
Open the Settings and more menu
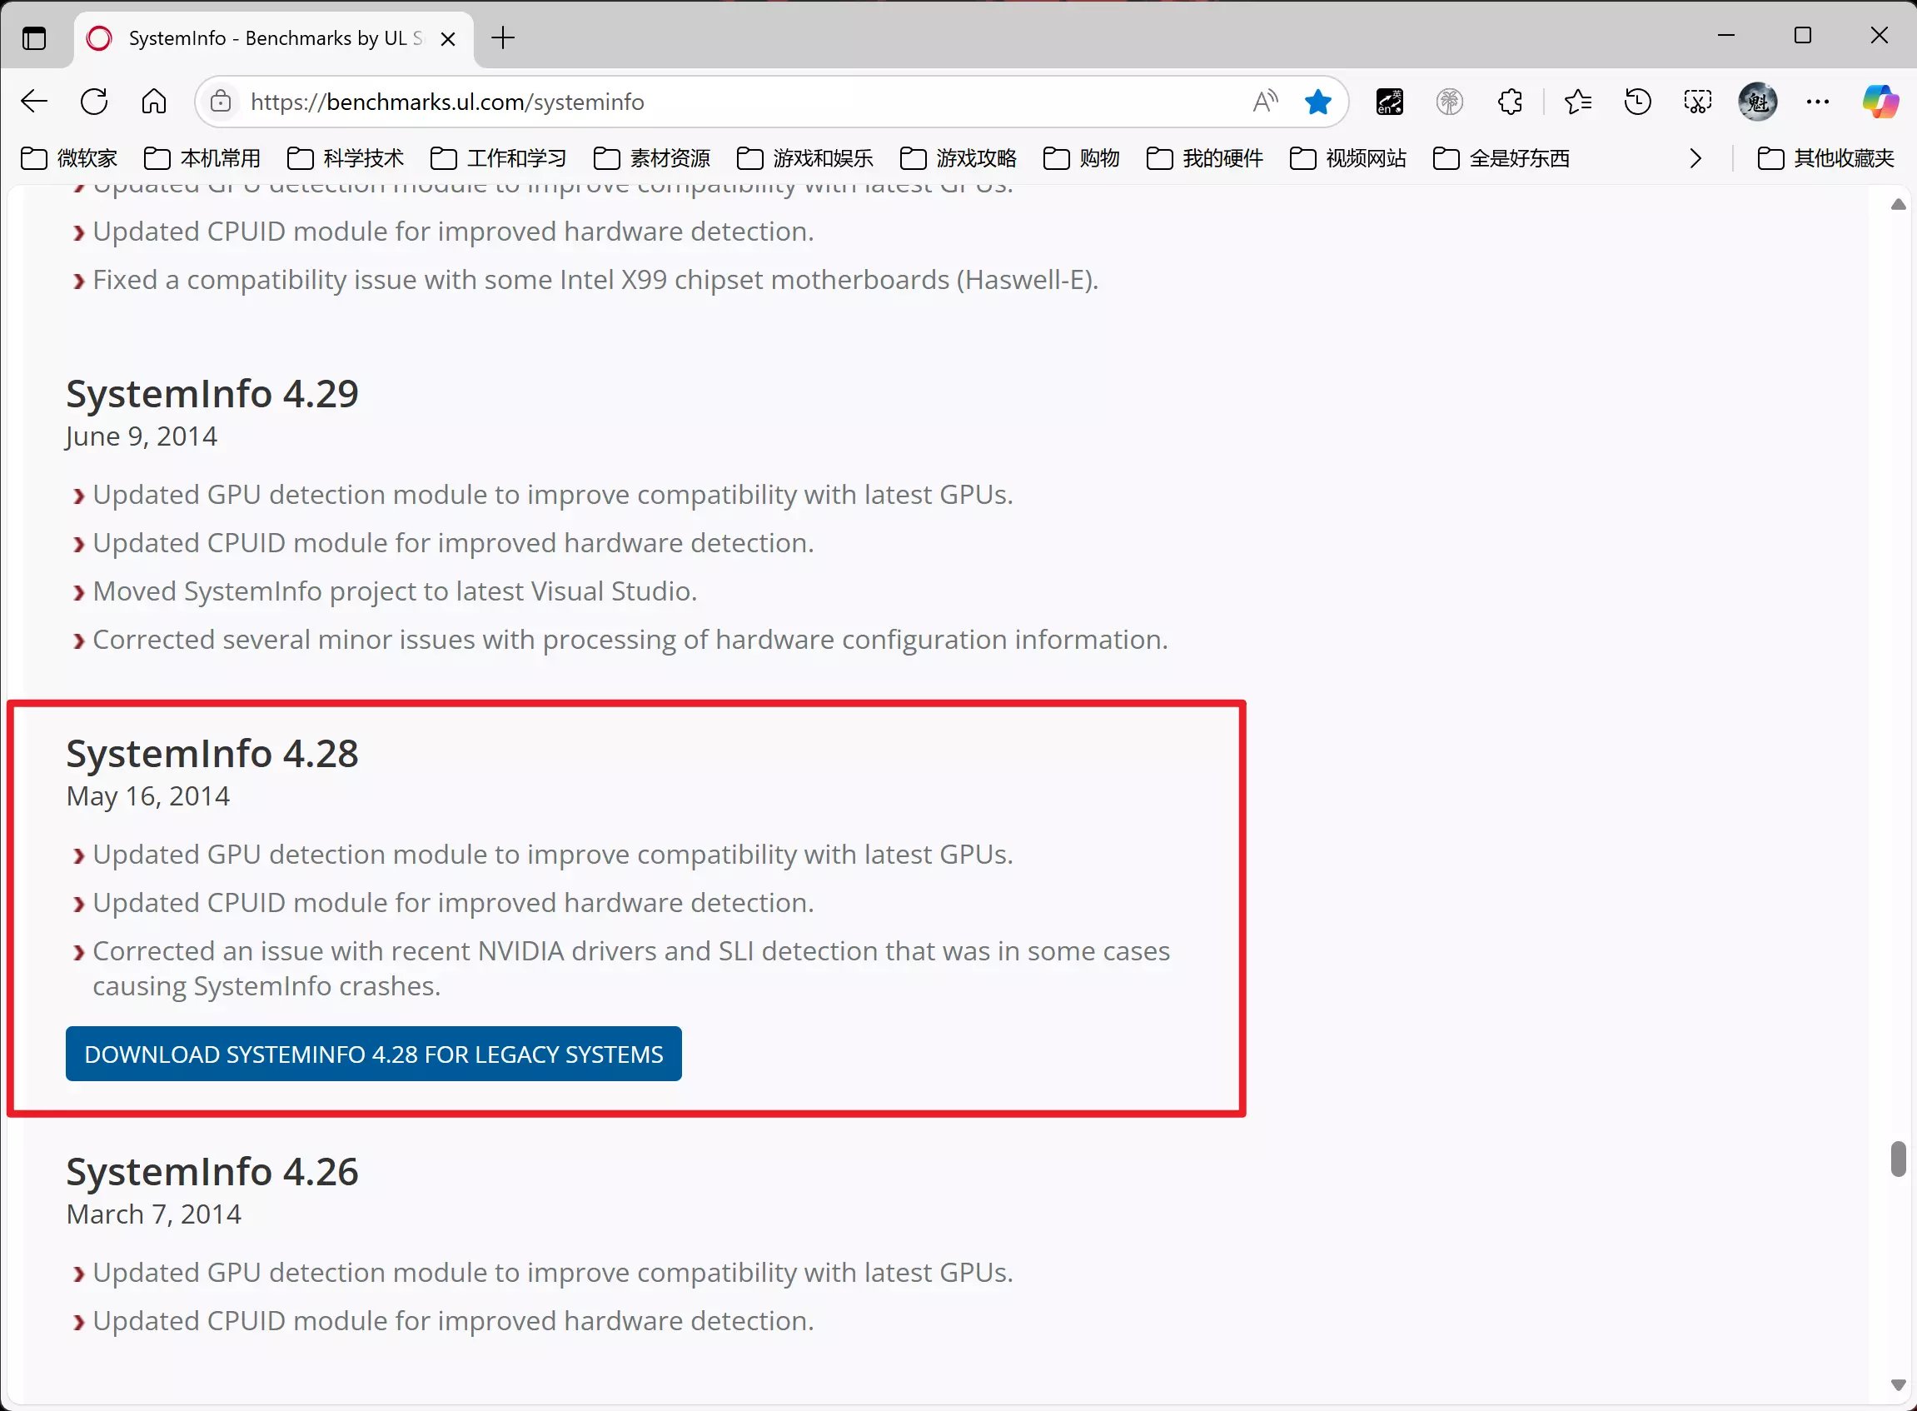(x=1818, y=102)
